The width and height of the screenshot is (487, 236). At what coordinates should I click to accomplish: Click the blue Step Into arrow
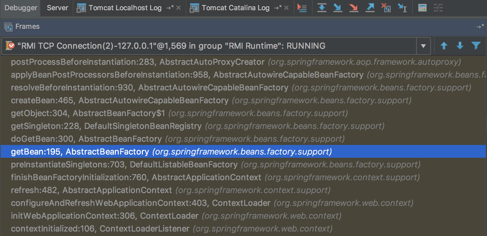tap(338, 8)
